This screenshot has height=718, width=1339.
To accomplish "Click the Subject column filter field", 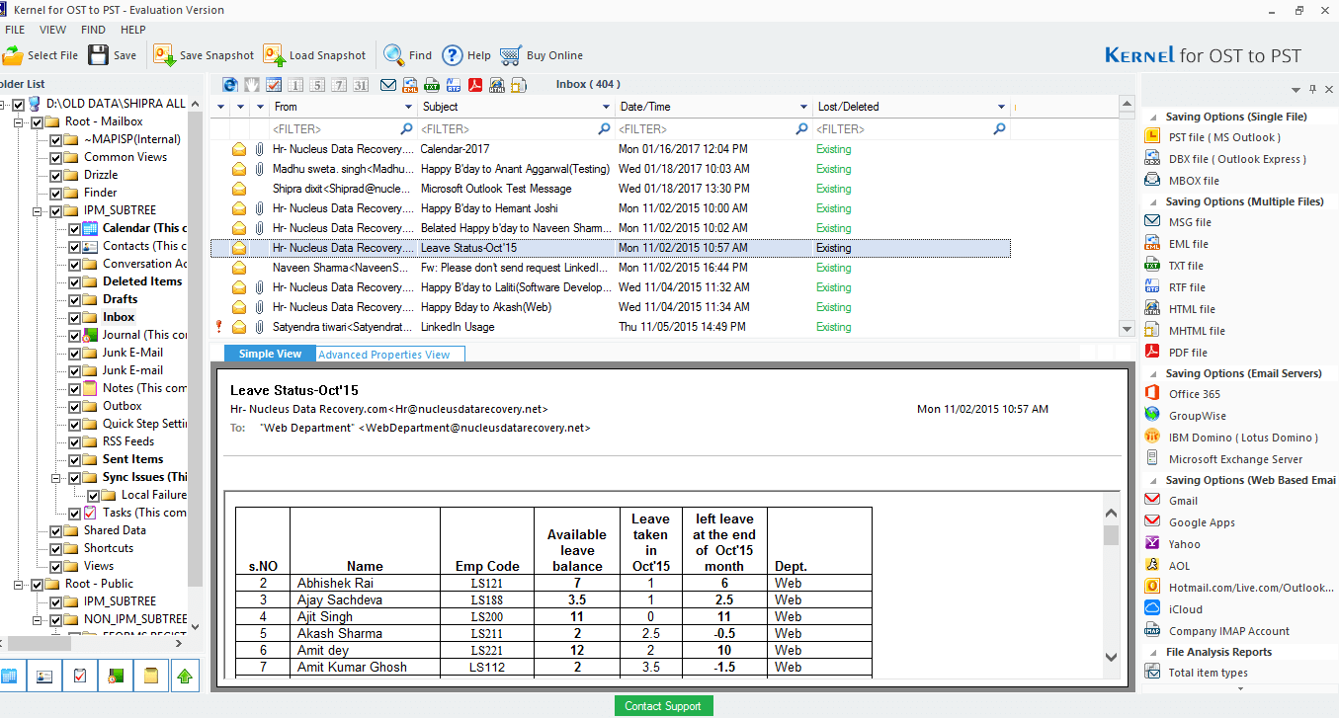I will coord(516,128).
